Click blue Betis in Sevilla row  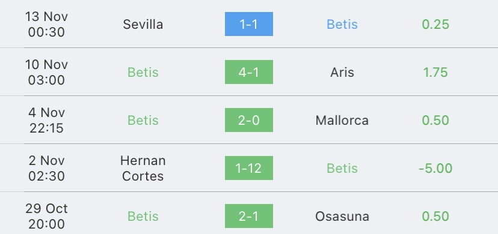coord(342,25)
